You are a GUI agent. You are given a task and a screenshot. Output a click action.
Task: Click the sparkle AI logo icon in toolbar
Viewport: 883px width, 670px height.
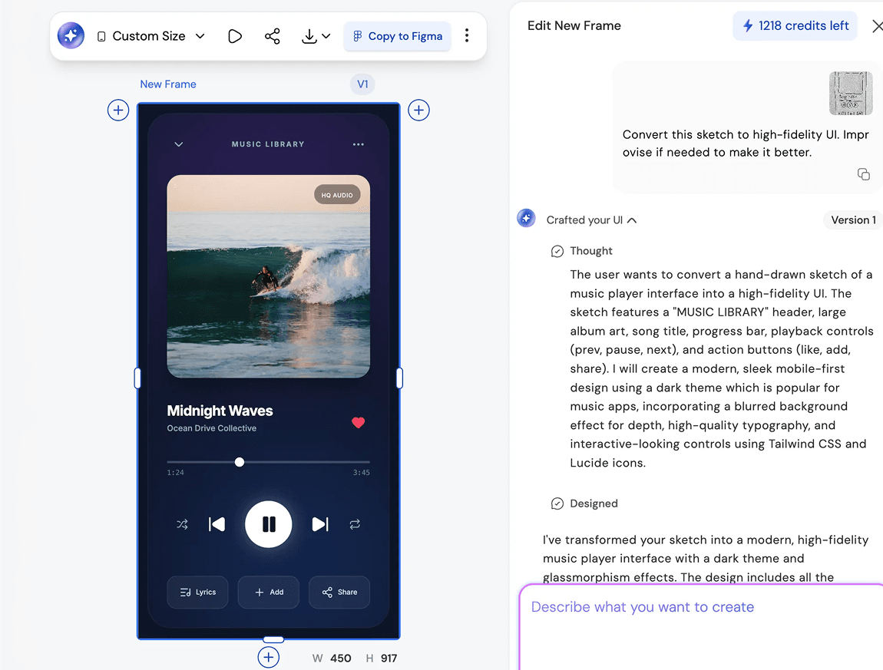[x=71, y=36]
